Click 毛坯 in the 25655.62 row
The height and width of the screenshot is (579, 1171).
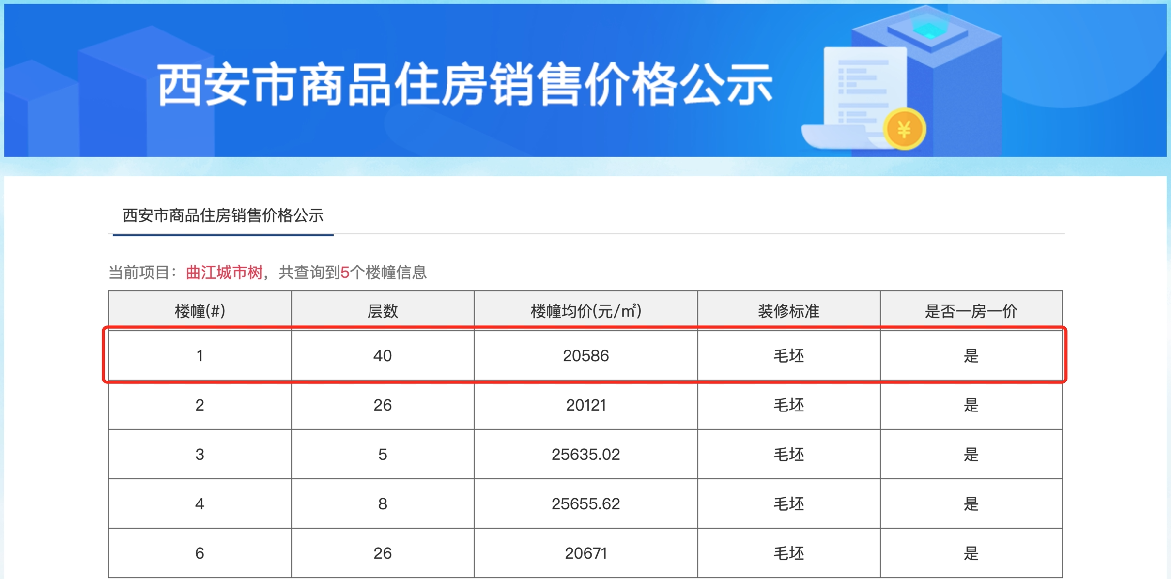click(x=789, y=504)
